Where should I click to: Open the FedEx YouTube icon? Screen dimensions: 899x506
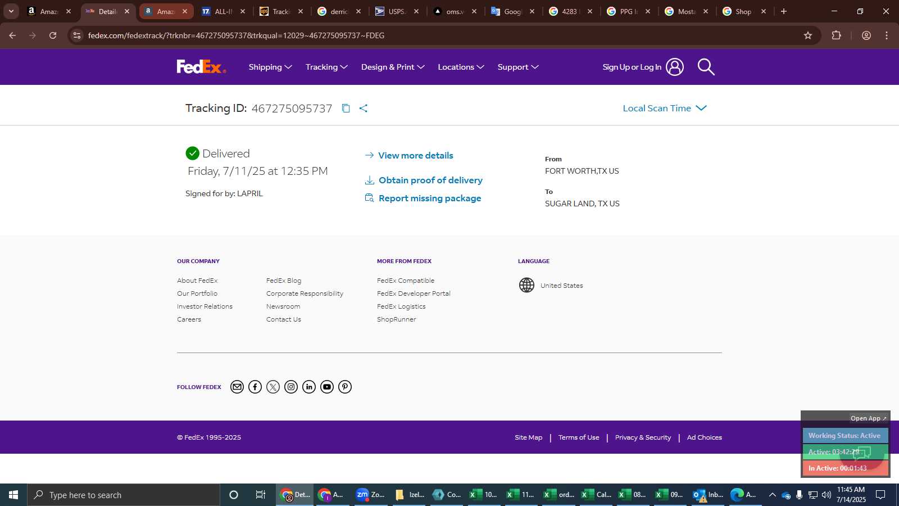[327, 387]
